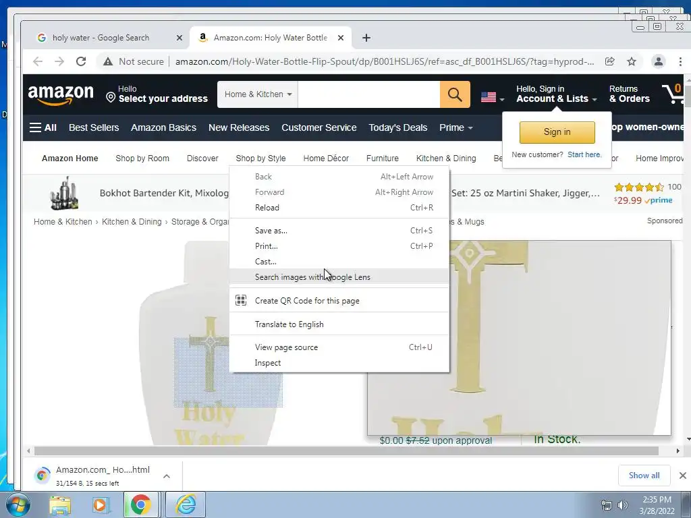Select Create QR Code for this page
691x518 pixels.
(x=339, y=300)
